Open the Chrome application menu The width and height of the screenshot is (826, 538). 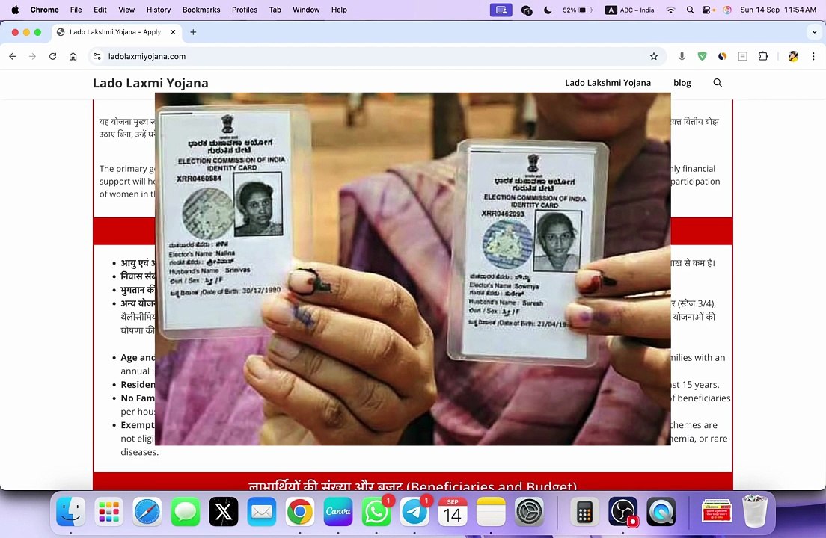[44, 10]
